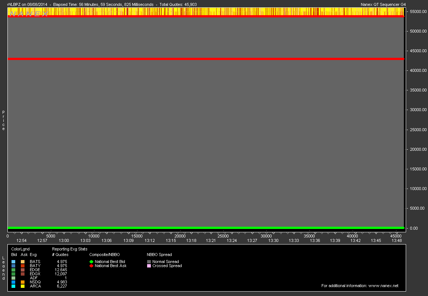The width and height of the screenshot is (428, 296).
Task: Click the 0.00 price axis label
Action: pos(414,228)
